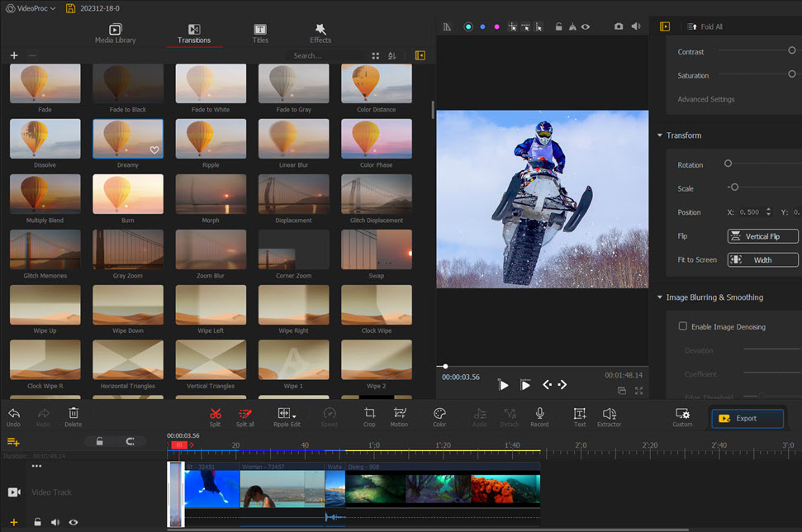The height and width of the screenshot is (532, 802).
Task: Take a snapshot of the preview
Action: [x=619, y=26]
